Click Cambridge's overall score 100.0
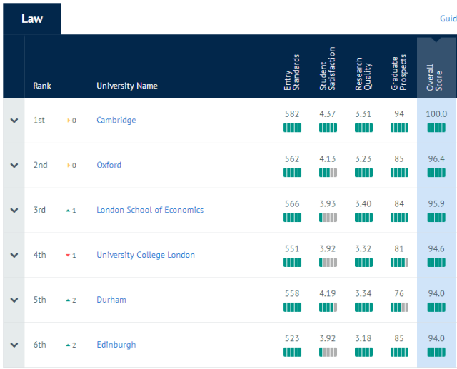The height and width of the screenshot is (369, 457). click(436, 114)
